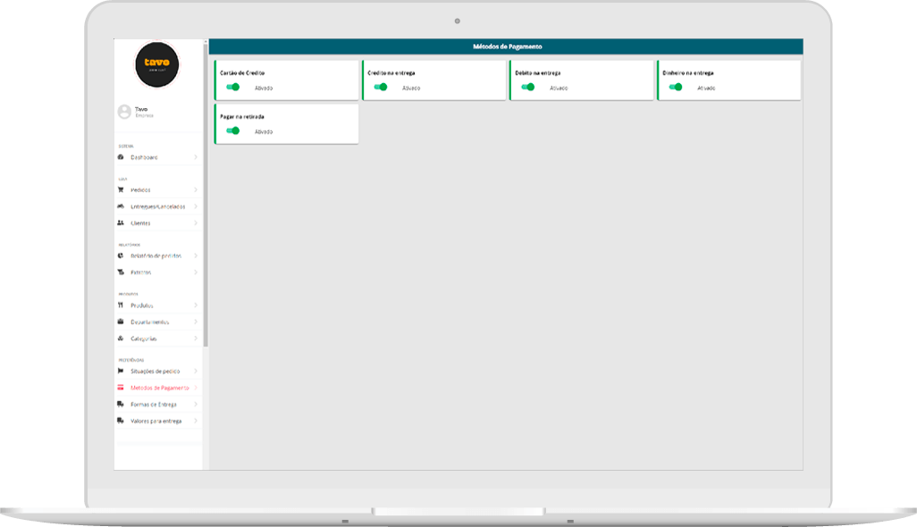Viewport: 917px width, 527px height.
Task: Toggle off Débito na entrega
Action: 528,88
